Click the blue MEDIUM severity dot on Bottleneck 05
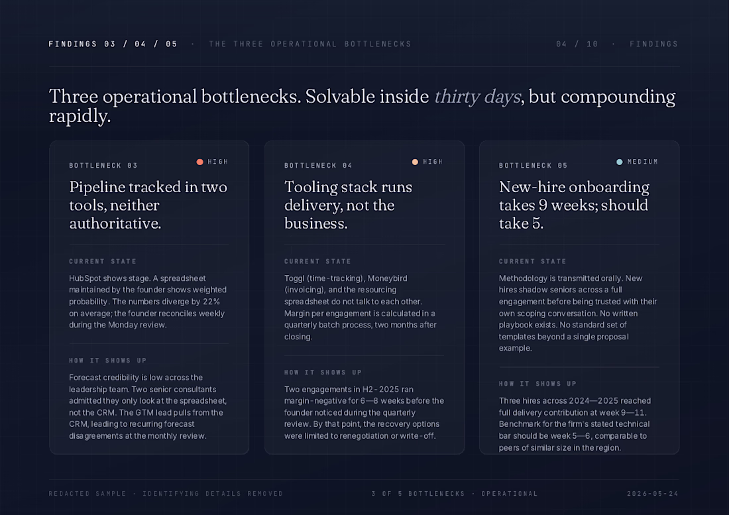The height and width of the screenshot is (515, 729). coord(619,162)
